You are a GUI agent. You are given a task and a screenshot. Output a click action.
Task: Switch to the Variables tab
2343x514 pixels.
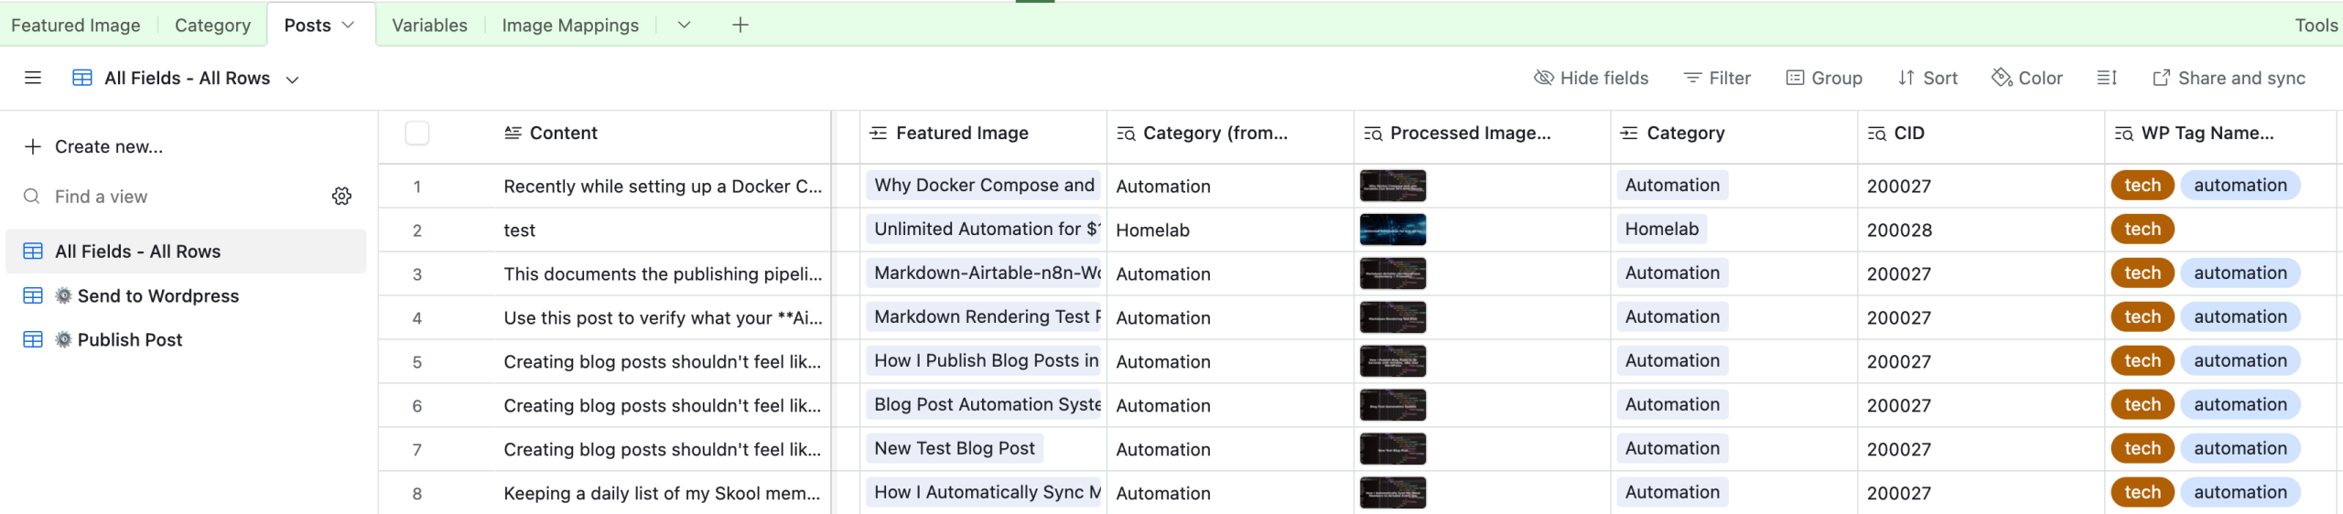pos(429,25)
